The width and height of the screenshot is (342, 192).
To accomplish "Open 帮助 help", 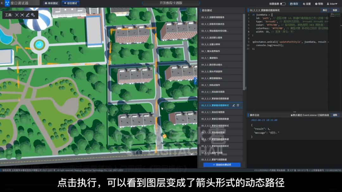I will 319,4.
